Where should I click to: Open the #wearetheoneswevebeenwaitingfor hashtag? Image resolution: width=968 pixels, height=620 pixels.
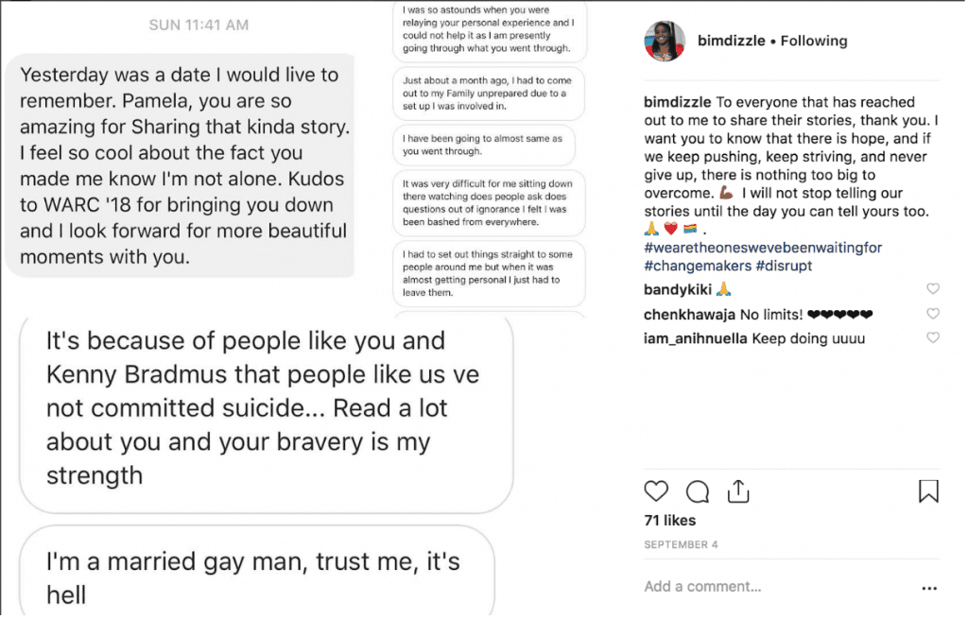pyautogui.click(x=763, y=248)
